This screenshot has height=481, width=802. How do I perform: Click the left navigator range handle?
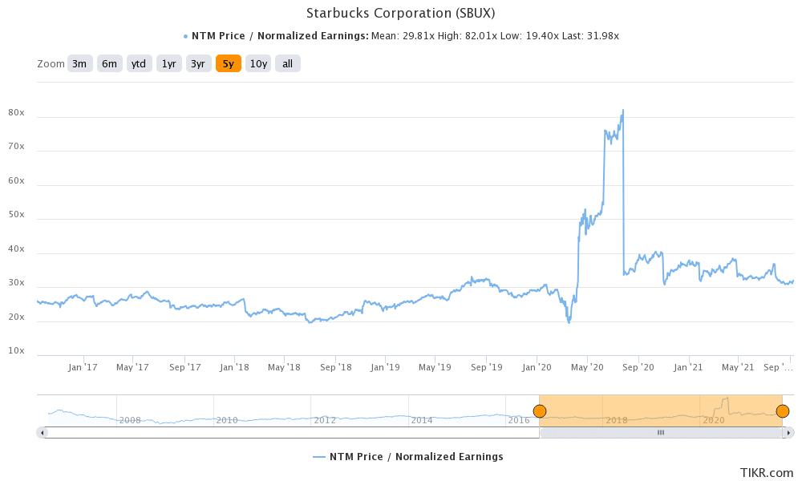click(540, 411)
